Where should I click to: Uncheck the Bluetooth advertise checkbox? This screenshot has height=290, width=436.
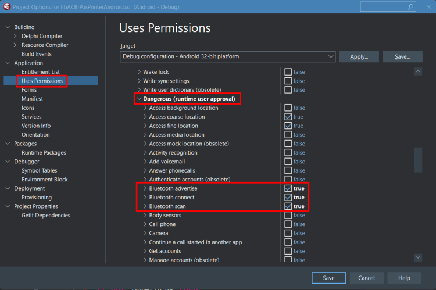[x=288, y=188]
